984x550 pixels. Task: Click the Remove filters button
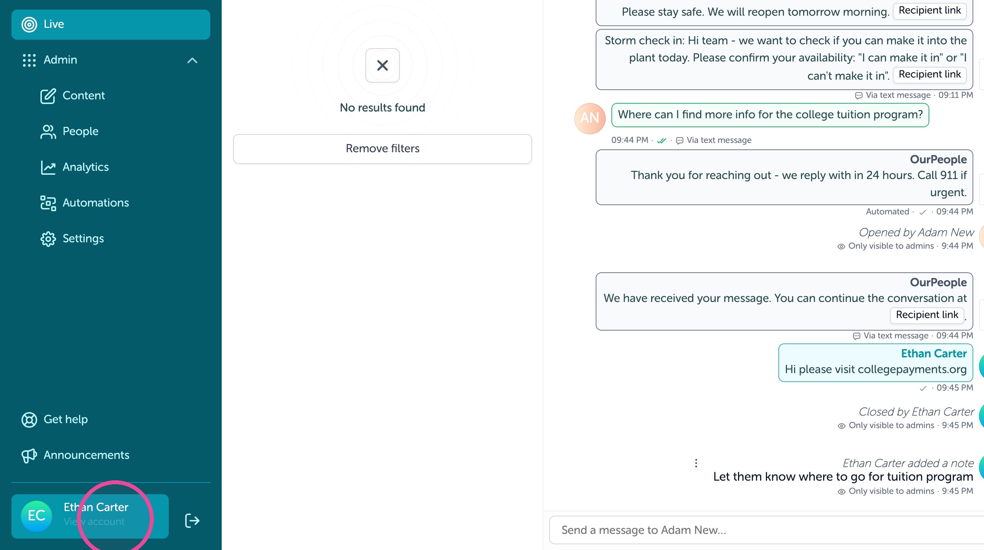pos(382,148)
